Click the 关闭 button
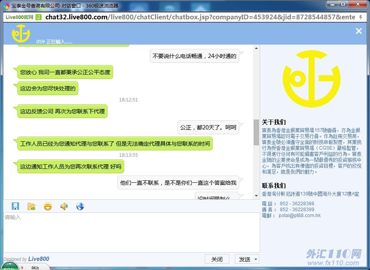This screenshot has width=370, height=270. pos(217,259)
